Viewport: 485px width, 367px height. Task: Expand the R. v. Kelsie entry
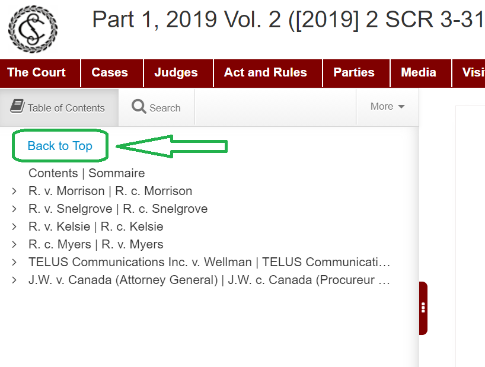point(14,227)
